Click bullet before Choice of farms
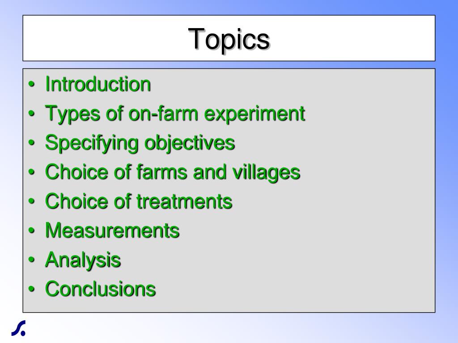 point(32,172)
